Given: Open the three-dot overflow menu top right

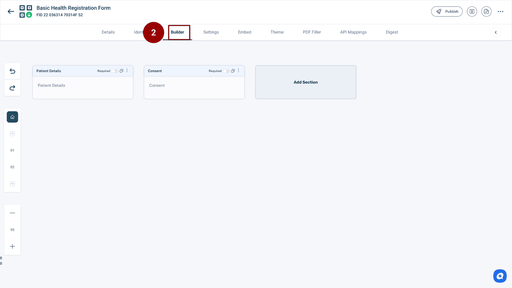Looking at the screenshot, I should pyautogui.click(x=501, y=11).
